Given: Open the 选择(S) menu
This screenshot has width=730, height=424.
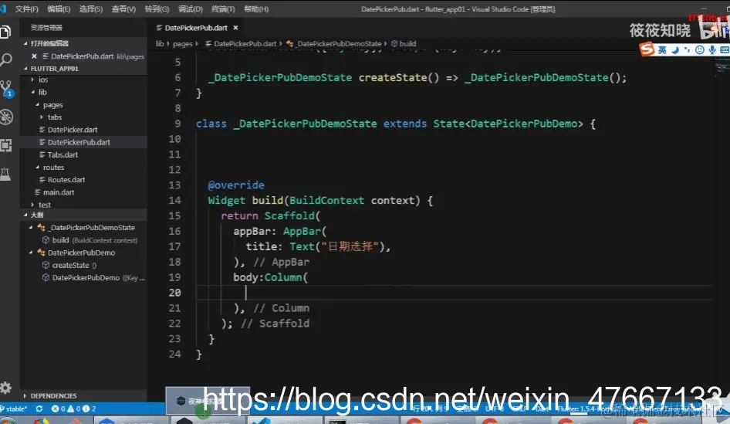Looking at the screenshot, I should pyautogui.click(x=91, y=8).
